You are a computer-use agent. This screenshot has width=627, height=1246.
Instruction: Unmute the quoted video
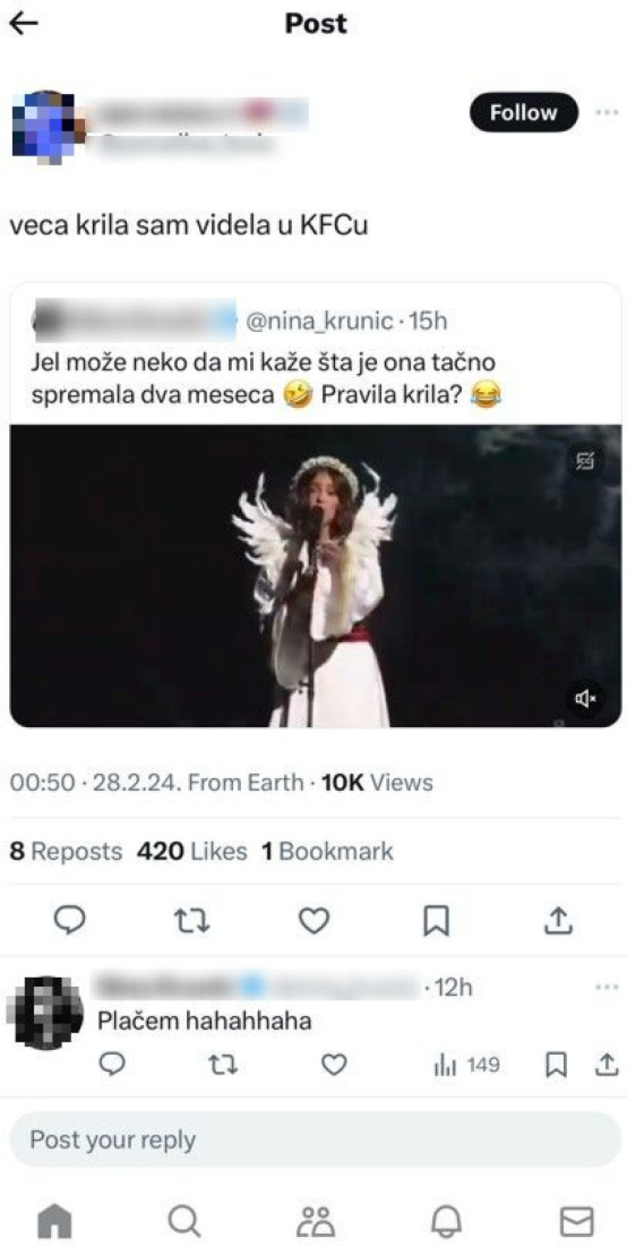pyautogui.click(x=584, y=698)
